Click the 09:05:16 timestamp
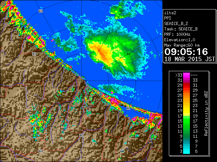 [186, 52]
